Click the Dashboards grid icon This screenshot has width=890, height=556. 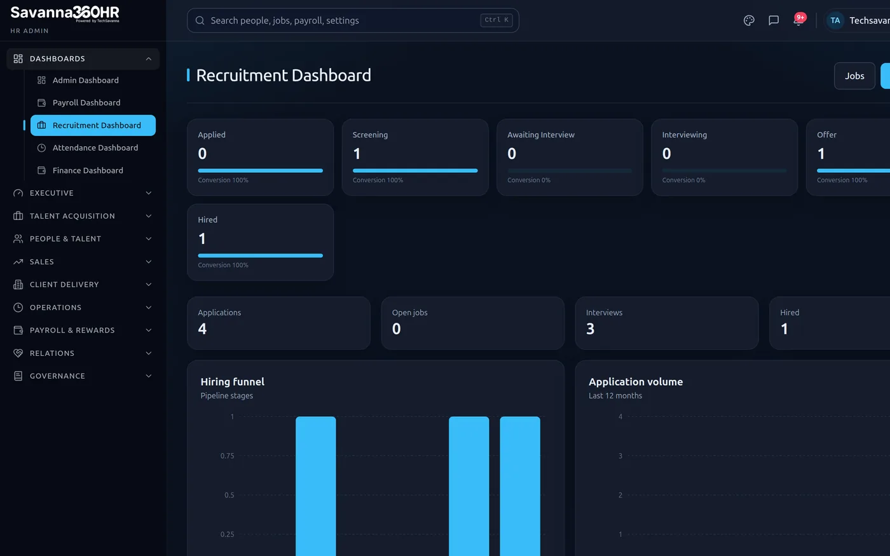coord(18,58)
